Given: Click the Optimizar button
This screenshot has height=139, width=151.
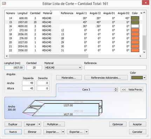Looking at the screenshot, I should point(118,124).
